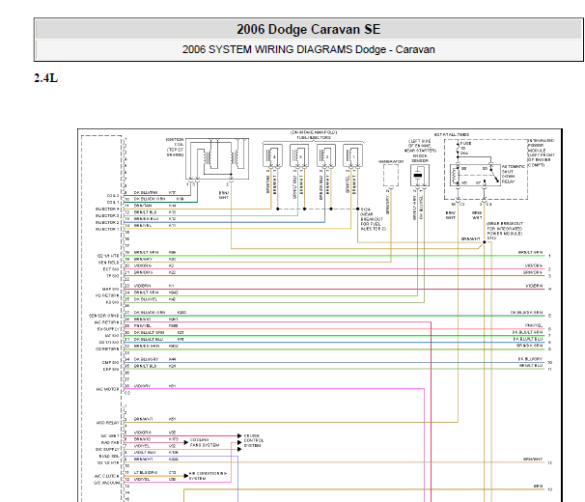Click the "INJECTOR 2" pin label
585x502 pixels.
pyautogui.click(x=107, y=222)
